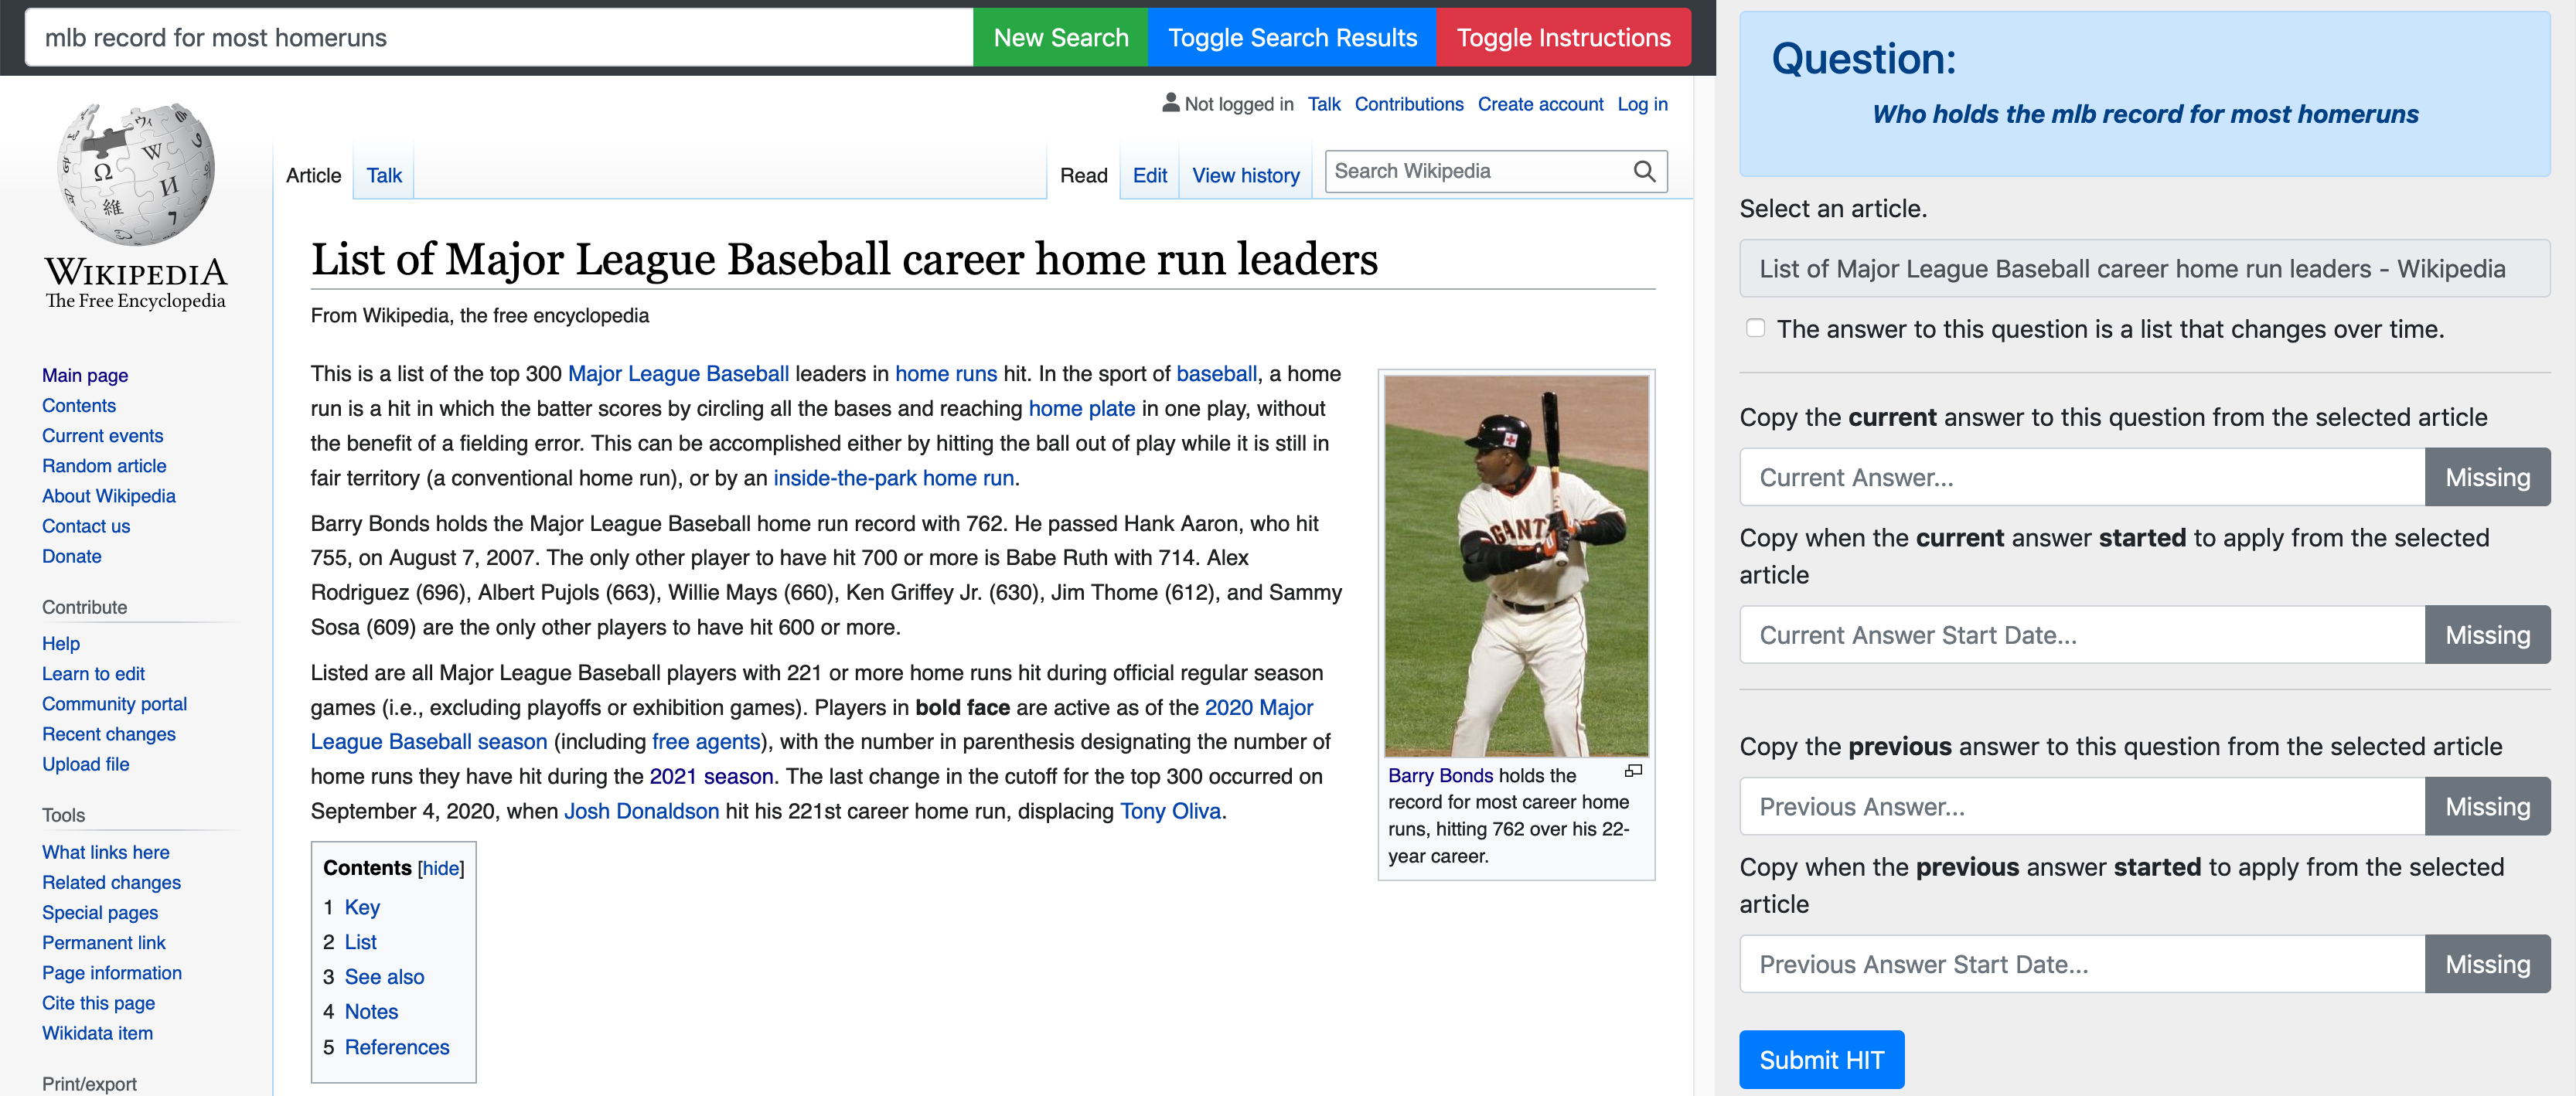Open What links here link
The height and width of the screenshot is (1096, 2576).
106,852
